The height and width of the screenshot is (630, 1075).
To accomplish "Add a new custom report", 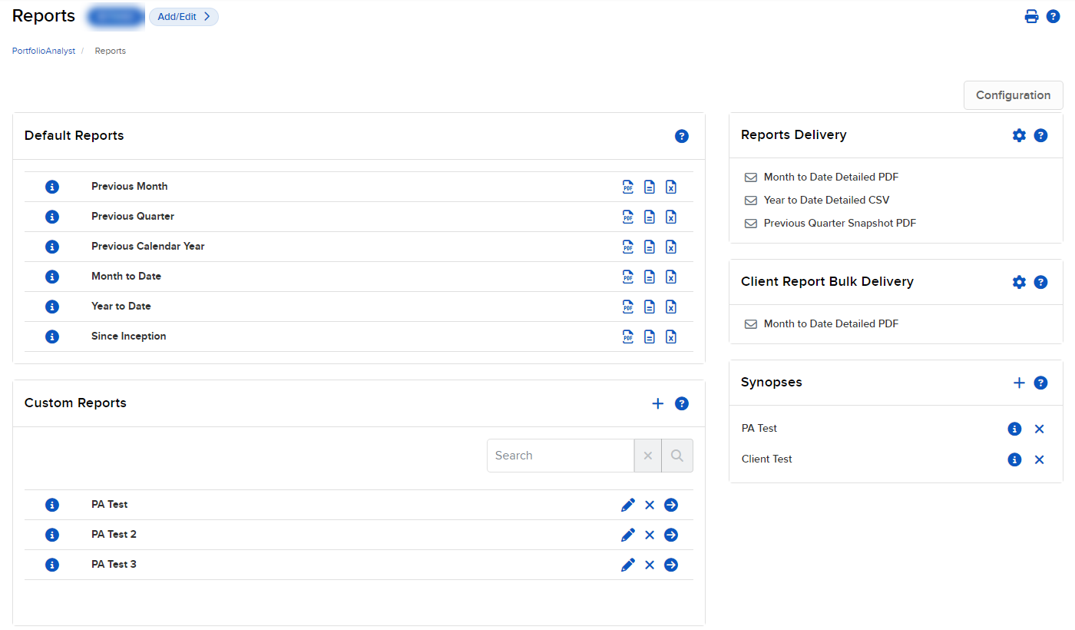I will click(657, 403).
